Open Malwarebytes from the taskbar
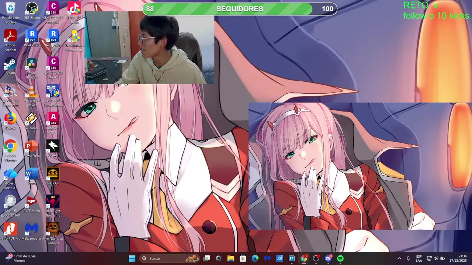Screen dimensions: 472x265 coord(267,258)
